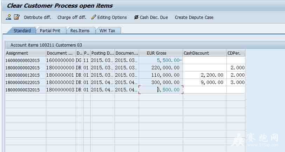This screenshot has width=285, height=152.
Task: Open the WH Tax tab
Action: click(107, 31)
